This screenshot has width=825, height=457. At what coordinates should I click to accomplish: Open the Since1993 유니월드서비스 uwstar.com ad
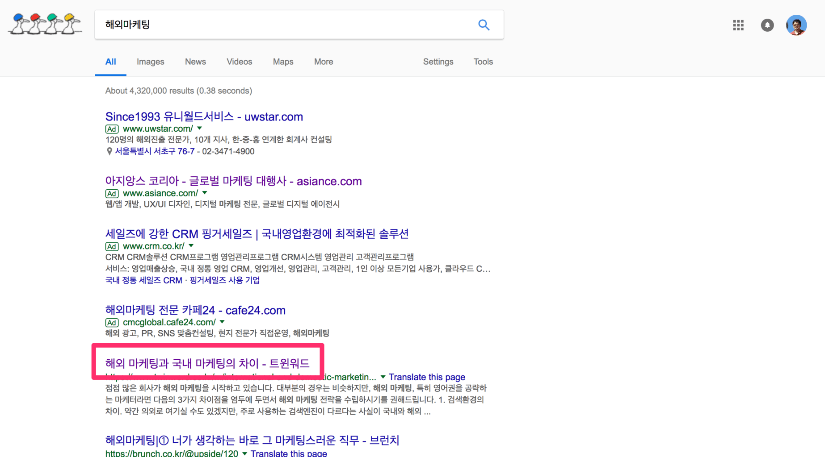204,116
